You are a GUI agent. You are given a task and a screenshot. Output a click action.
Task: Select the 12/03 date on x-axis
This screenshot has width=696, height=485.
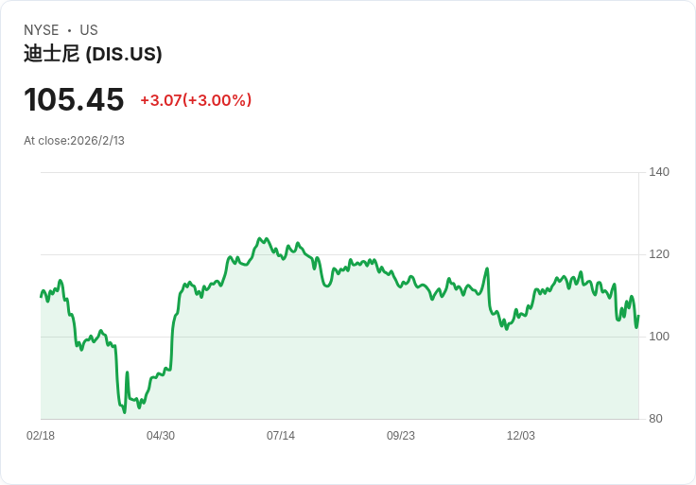point(521,436)
